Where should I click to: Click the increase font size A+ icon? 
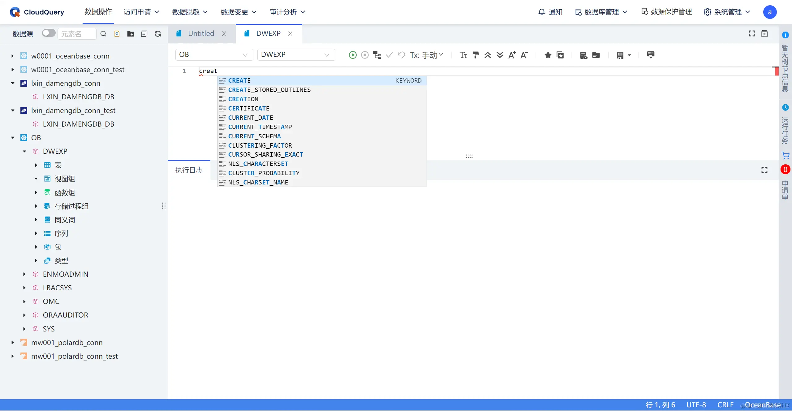(x=512, y=55)
